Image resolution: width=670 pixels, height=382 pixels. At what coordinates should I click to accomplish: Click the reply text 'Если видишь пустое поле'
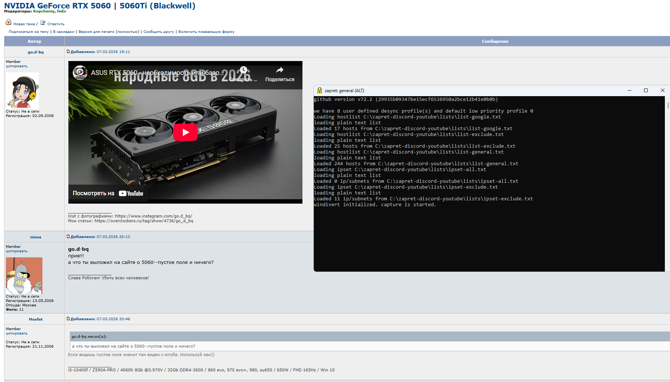pos(141,355)
